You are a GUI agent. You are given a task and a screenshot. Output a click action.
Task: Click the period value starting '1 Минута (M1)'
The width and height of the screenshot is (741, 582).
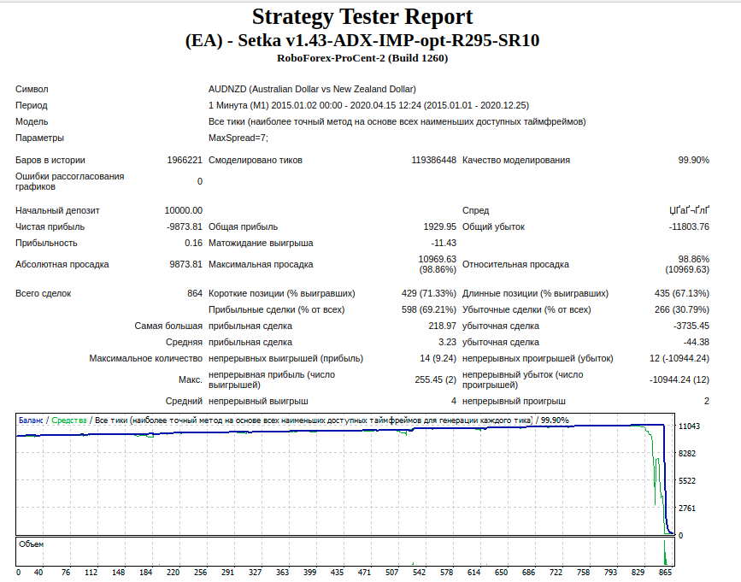(x=368, y=105)
